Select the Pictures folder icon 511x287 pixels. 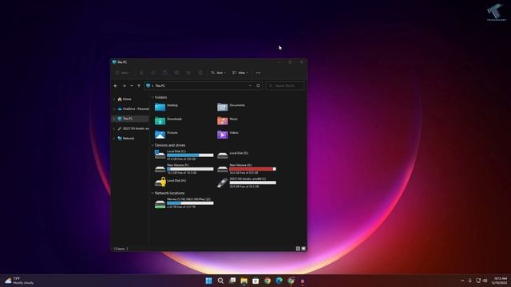click(x=160, y=135)
